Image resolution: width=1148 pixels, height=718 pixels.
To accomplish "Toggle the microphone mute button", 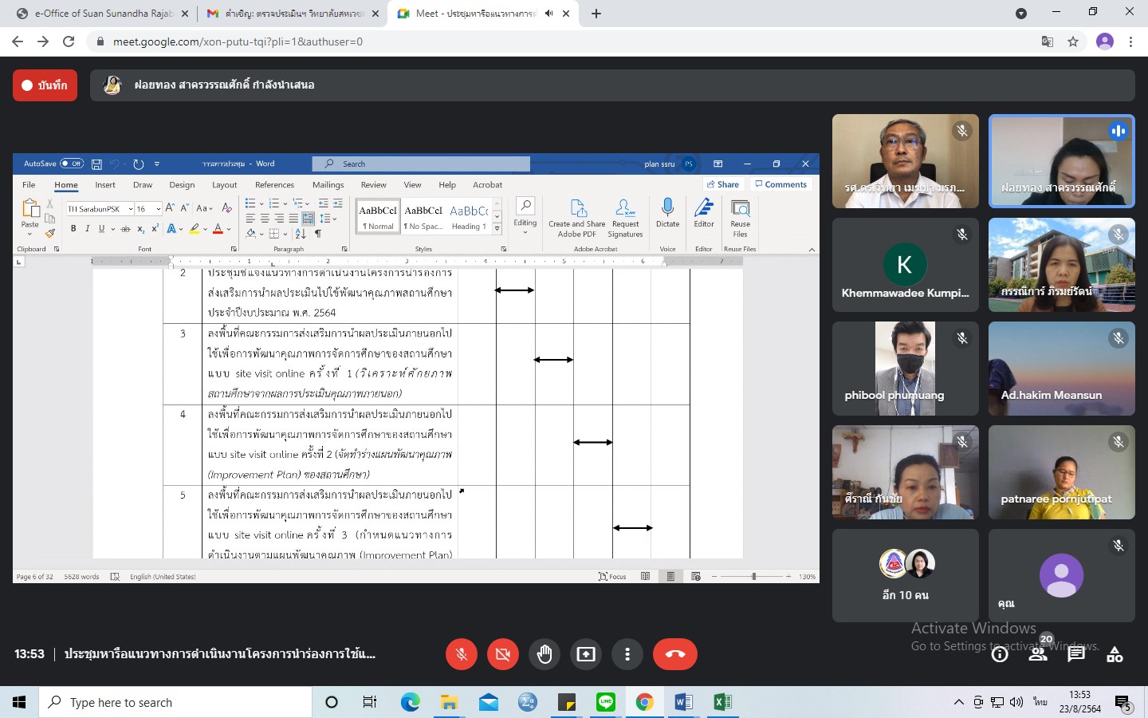I will (462, 654).
